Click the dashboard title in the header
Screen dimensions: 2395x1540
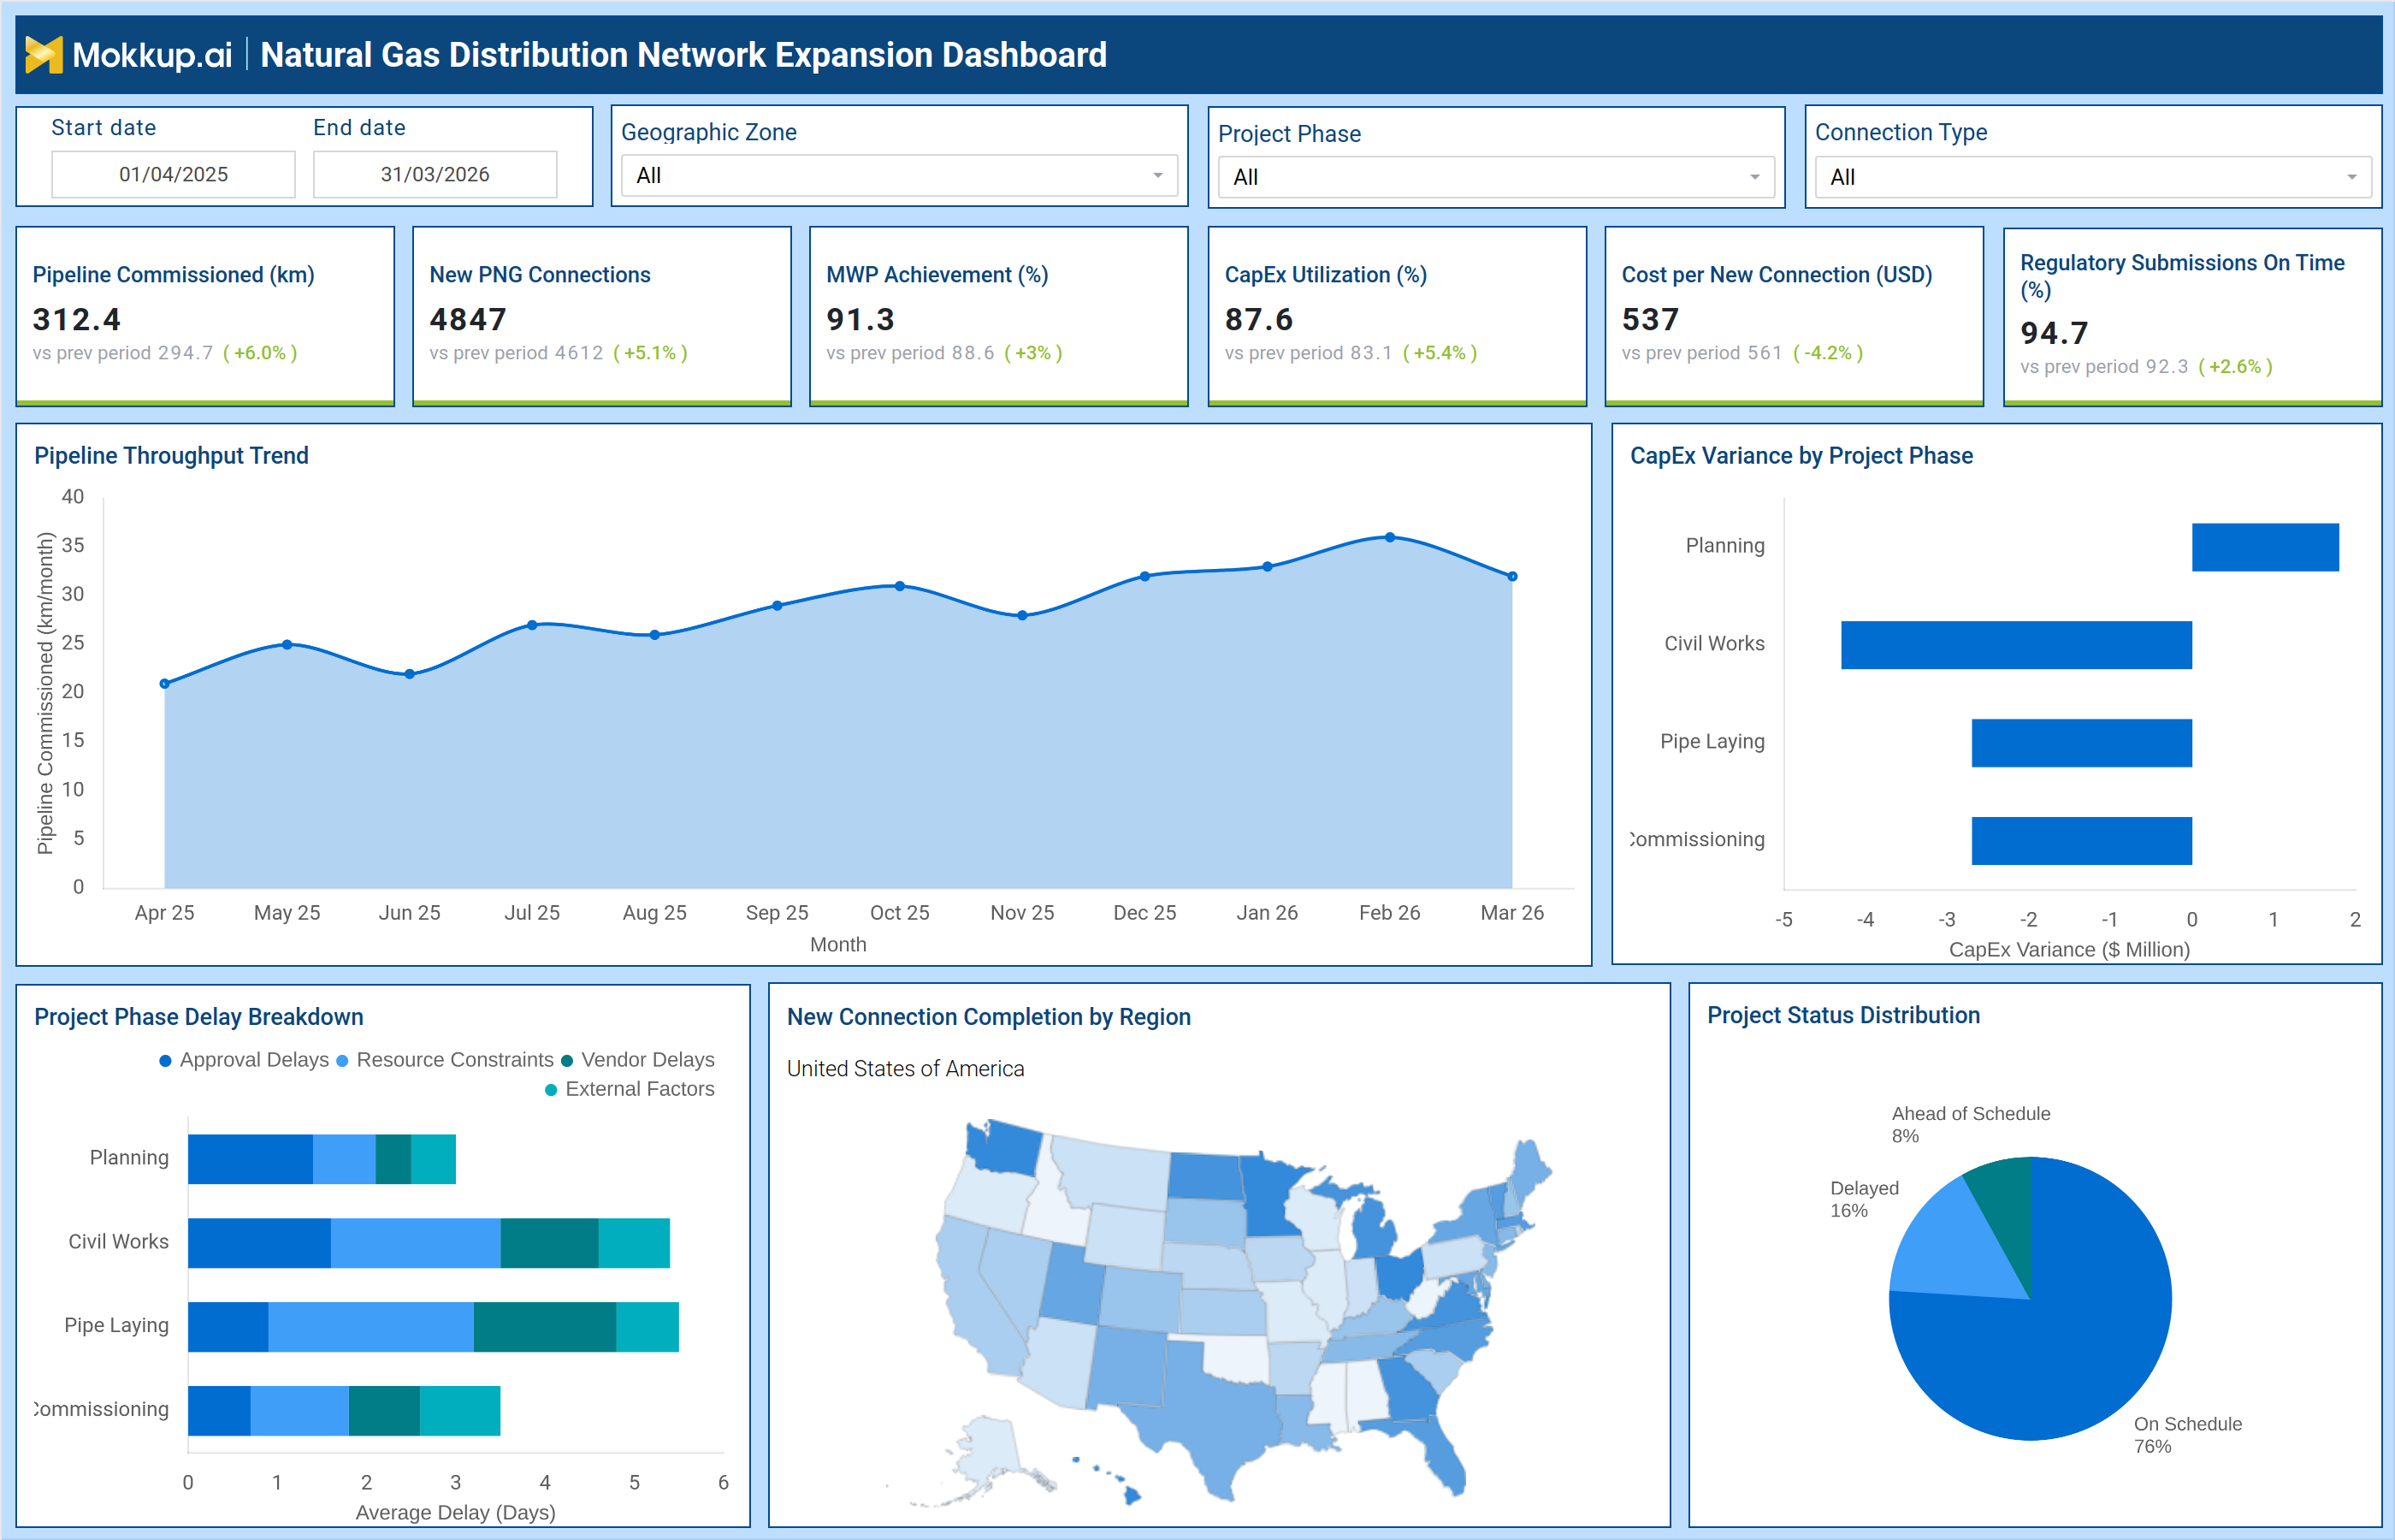pos(683,55)
